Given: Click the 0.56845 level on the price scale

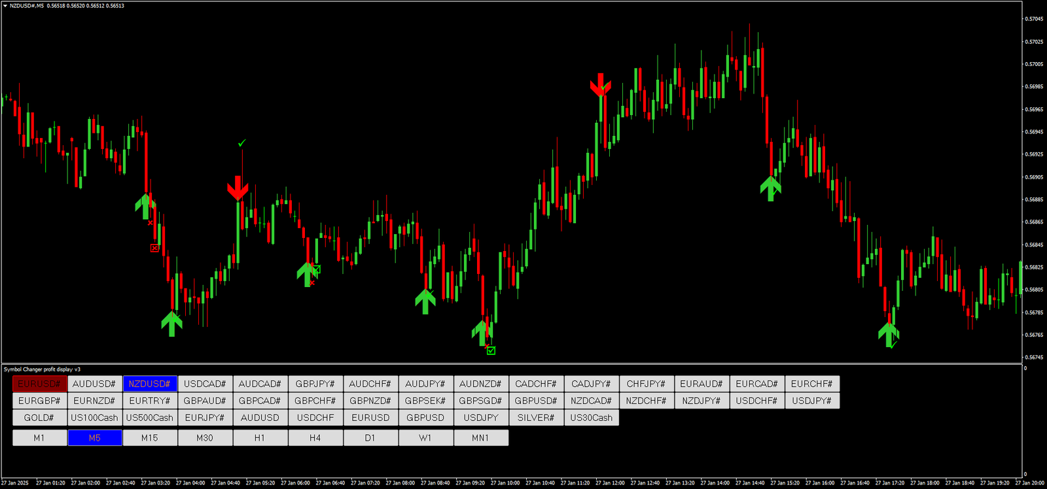Looking at the screenshot, I should [x=1034, y=244].
